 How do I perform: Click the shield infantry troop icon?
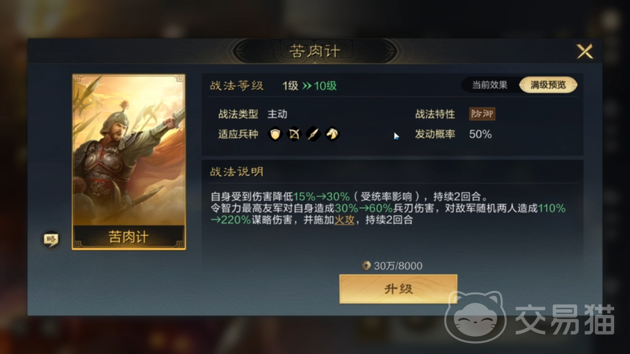click(275, 134)
